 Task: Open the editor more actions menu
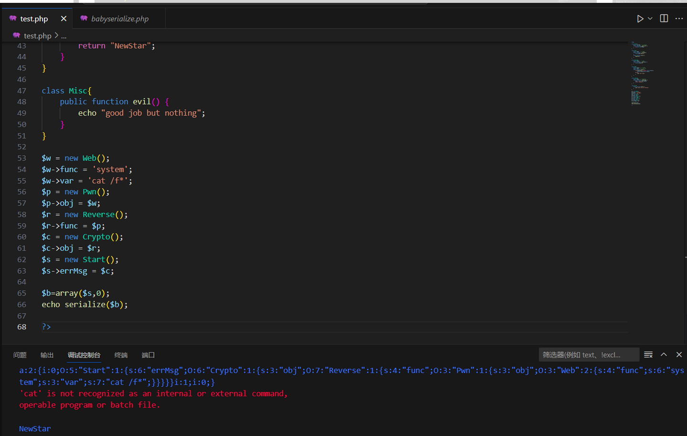pyautogui.click(x=679, y=18)
